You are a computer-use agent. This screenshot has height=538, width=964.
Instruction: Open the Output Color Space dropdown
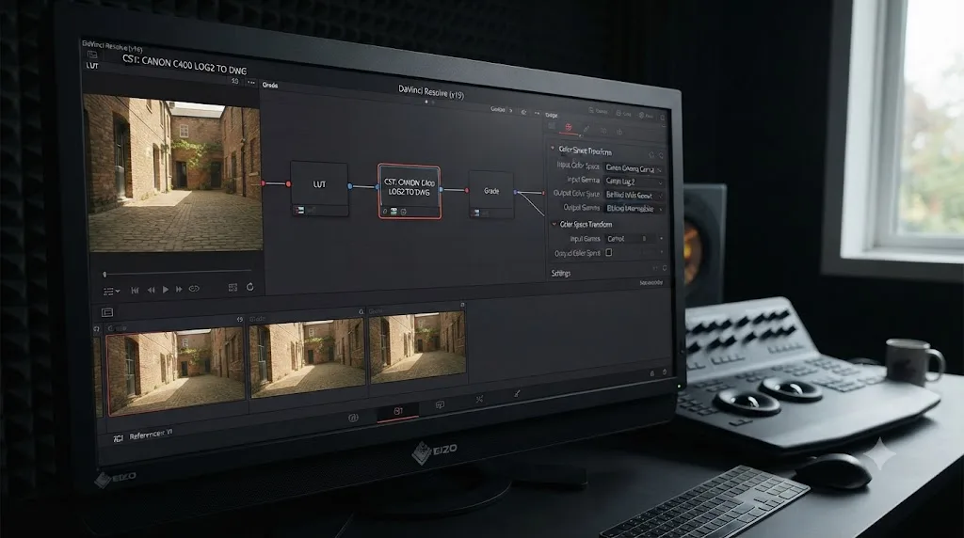click(634, 196)
